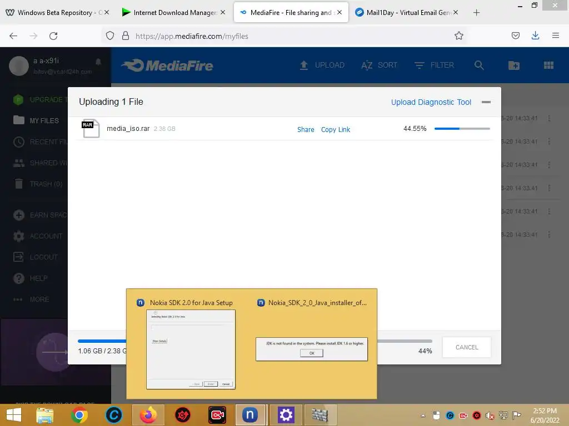Screen dimensions: 569x426
Task: Open the Firefox hamburger menu
Action: pos(555,35)
